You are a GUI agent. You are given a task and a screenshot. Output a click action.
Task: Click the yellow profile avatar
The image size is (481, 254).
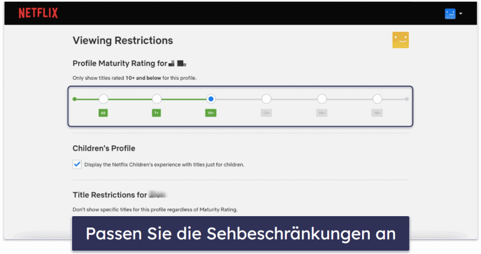pyautogui.click(x=400, y=40)
